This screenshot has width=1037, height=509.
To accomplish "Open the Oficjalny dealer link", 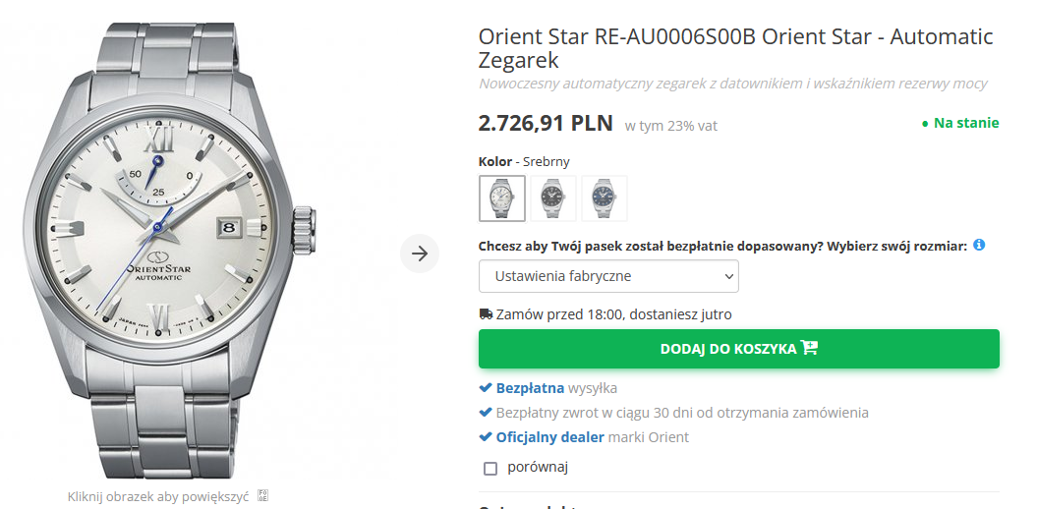I will coord(549,437).
